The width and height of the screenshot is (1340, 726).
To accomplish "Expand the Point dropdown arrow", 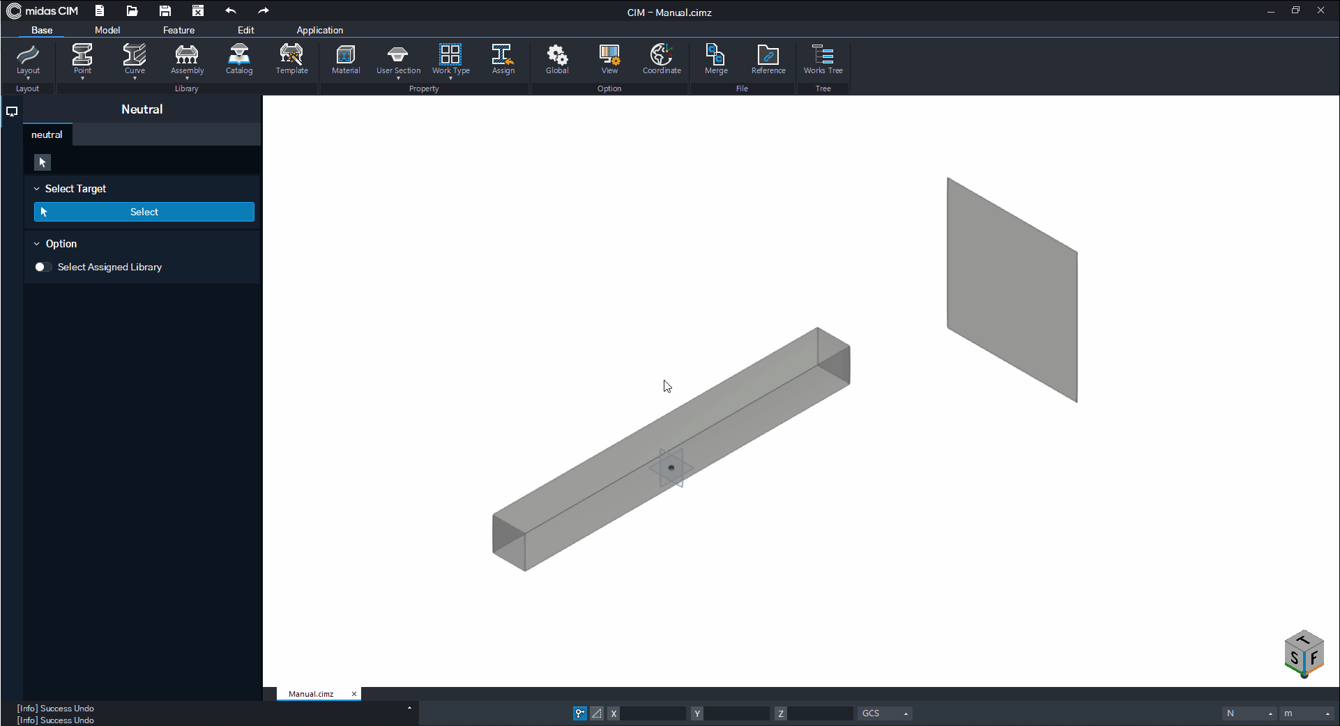I will coord(82,78).
